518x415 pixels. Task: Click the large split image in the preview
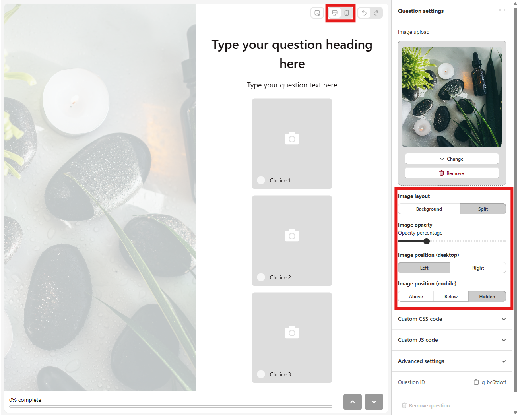tap(100, 197)
